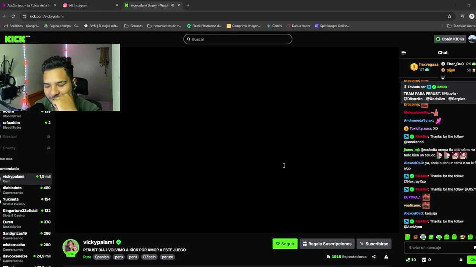Click the Suscribirse button
Screen dimensions: 476x267
(374, 244)
